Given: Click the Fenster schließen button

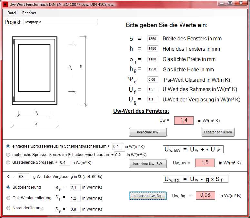Looking at the screenshot, I should pyautogui.click(x=218, y=132).
